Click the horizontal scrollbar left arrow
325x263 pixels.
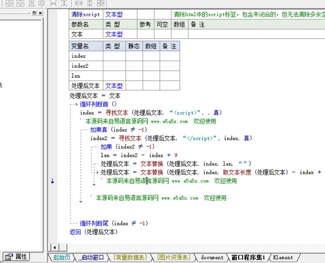[55, 247]
